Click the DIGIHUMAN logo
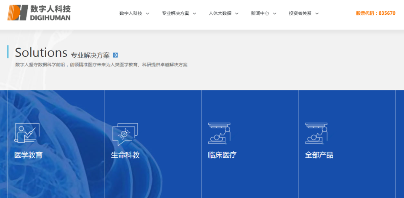The image size is (404, 198). pyautogui.click(x=39, y=13)
